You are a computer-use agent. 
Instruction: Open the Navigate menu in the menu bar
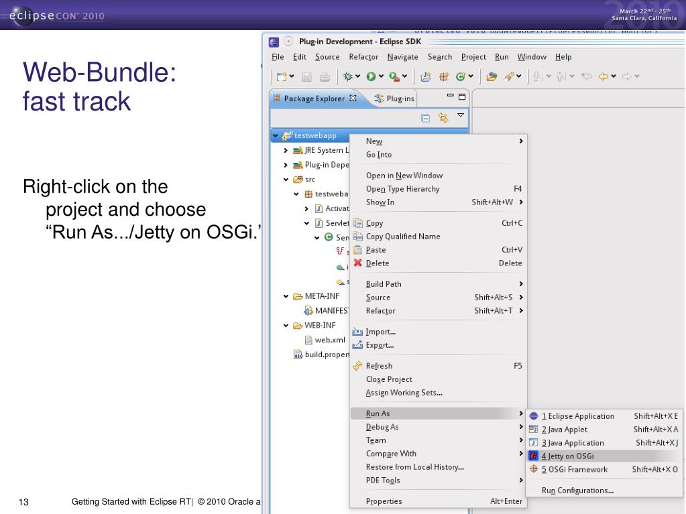click(x=402, y=57)
